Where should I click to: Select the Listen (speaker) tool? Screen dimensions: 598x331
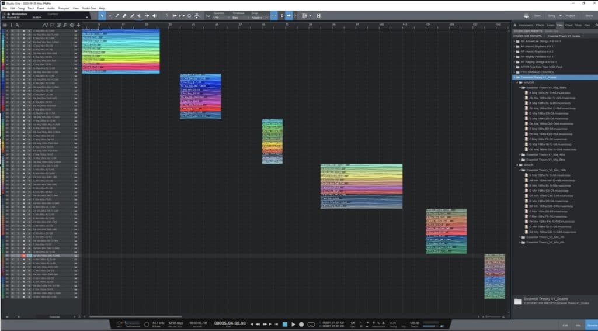[x=154, y=16]
